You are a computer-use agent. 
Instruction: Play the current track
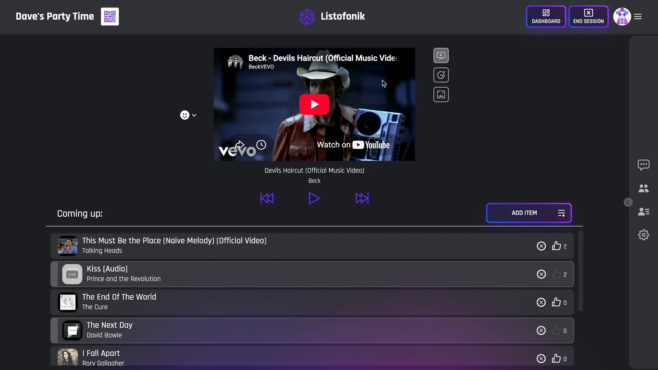pos(314,198)
